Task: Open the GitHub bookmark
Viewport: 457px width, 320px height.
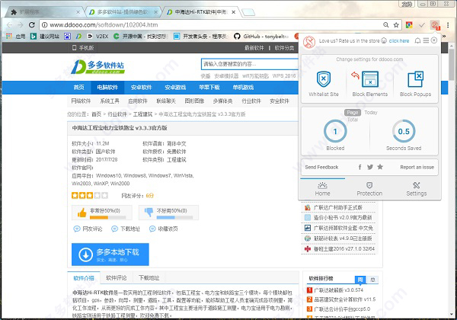Action: click(261, 36)
